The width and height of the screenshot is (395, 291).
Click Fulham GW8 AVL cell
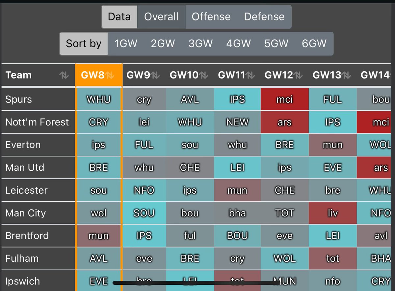click(x=99, y=258)
